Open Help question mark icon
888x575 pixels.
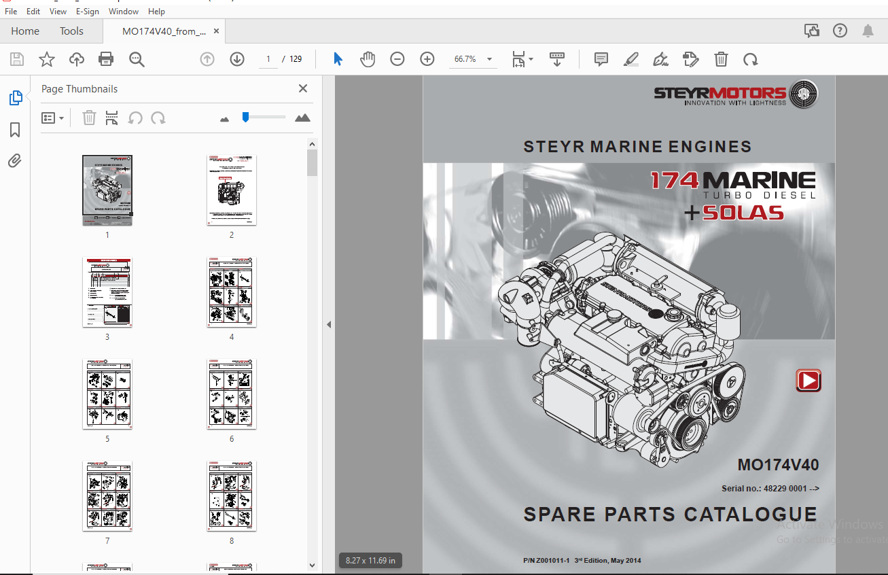(x=840, y=31)
